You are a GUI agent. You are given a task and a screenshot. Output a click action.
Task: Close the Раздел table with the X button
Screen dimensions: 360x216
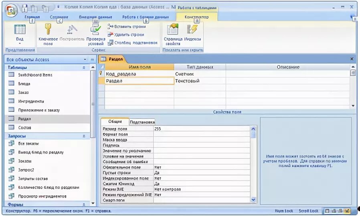click(352, 59)
